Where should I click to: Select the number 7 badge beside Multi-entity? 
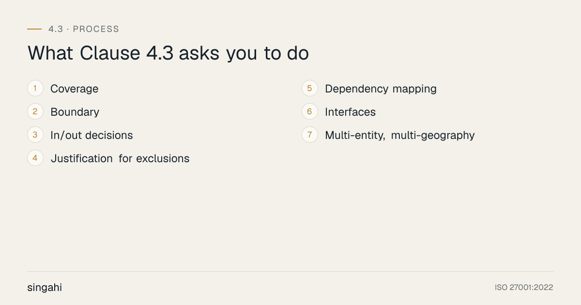[x=310, y=135]
